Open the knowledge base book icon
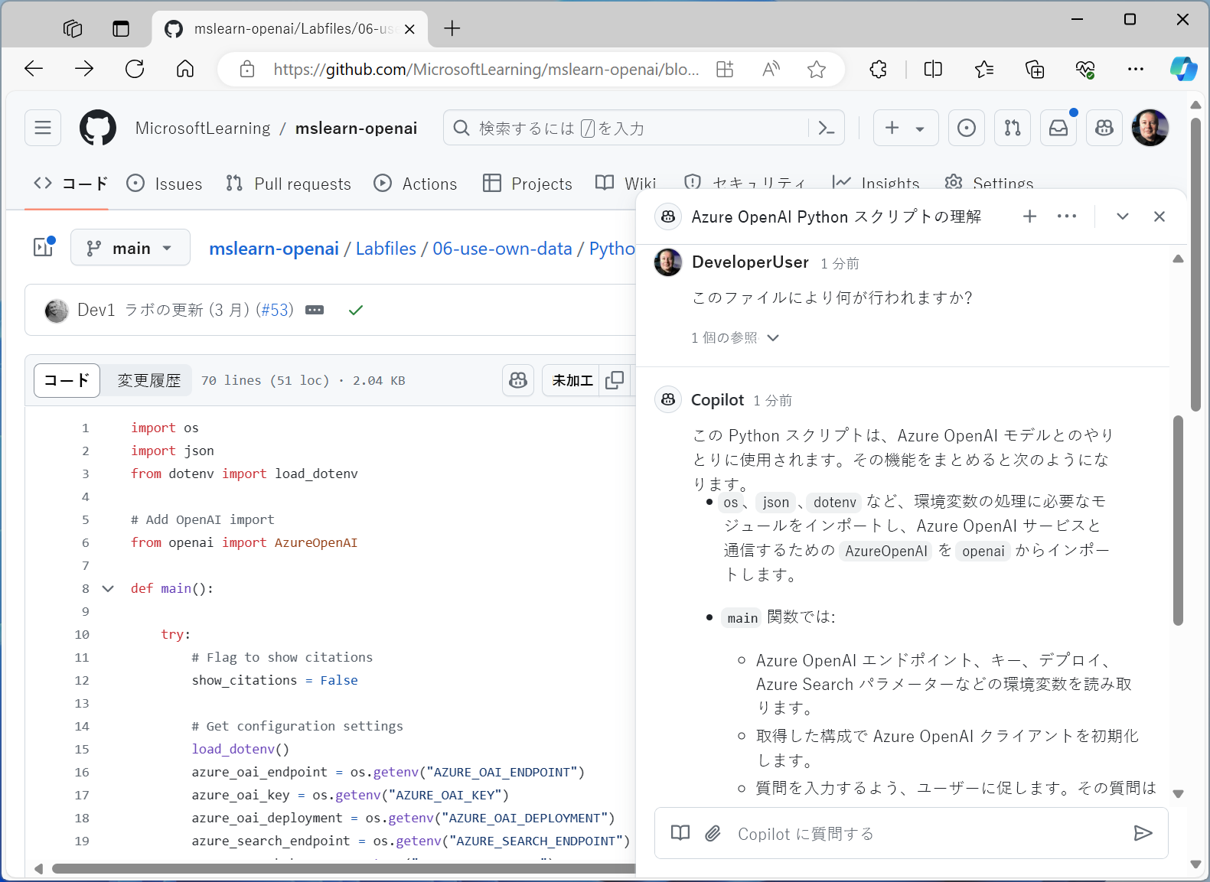This screenshot has width=1210, height=882. point(680,833)
